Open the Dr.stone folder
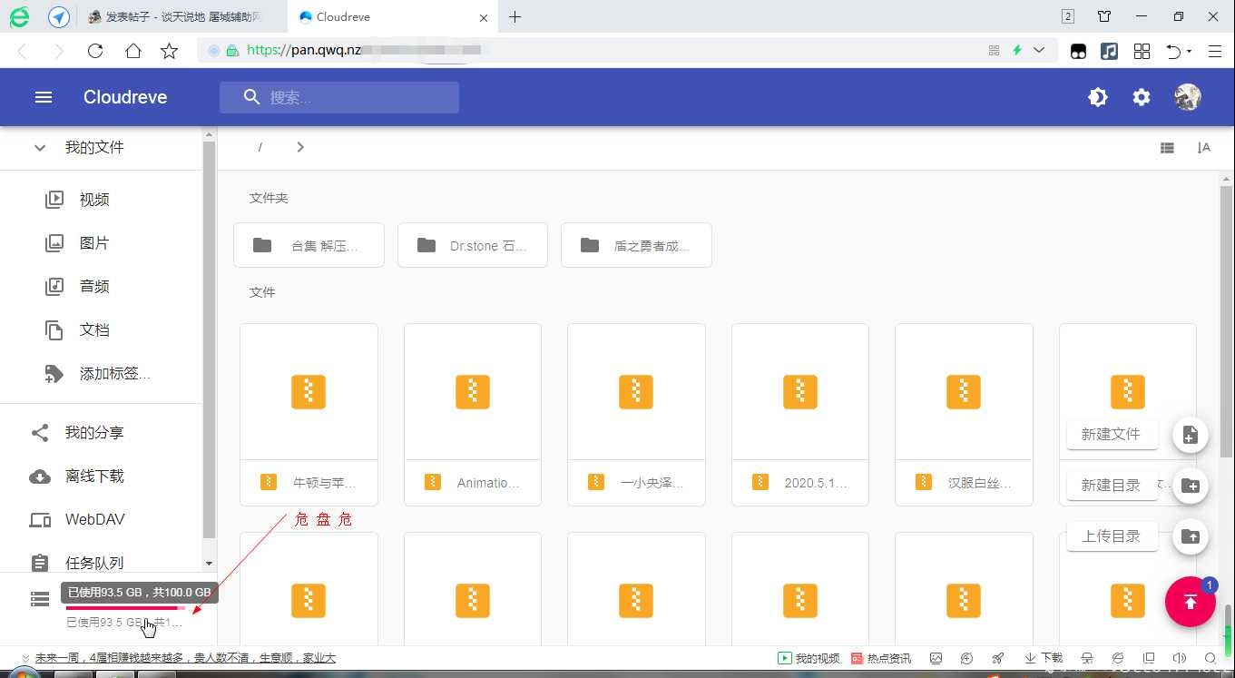Screen dimensions: 1235x678 (473, 245)
